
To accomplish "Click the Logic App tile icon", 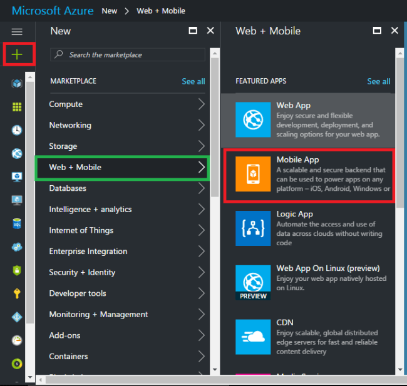I will (x=253, y=228).
